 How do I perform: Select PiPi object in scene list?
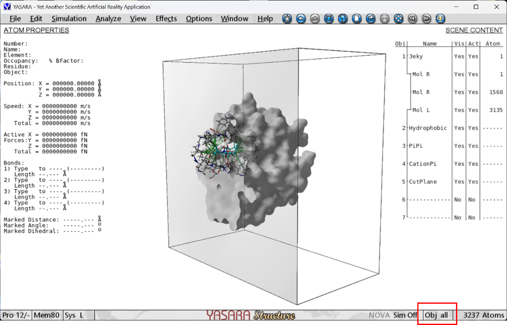[416, 146]
